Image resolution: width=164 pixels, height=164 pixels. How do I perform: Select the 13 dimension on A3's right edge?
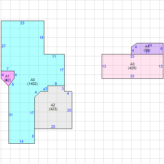click(160, 66)
